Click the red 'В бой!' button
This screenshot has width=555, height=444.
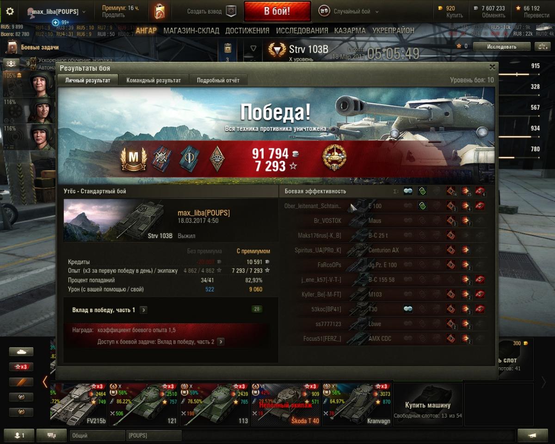[277, 12]
